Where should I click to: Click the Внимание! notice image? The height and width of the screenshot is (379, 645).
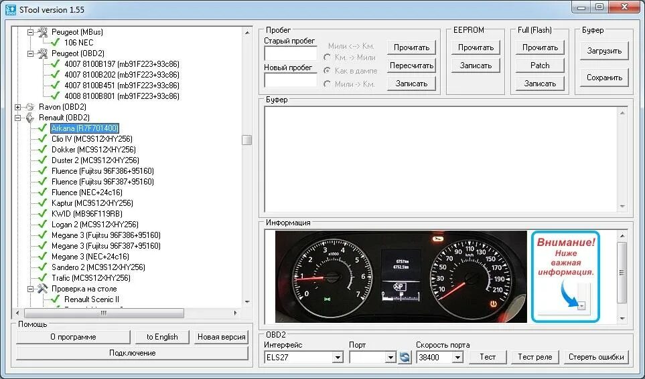[x=565, y=276]
